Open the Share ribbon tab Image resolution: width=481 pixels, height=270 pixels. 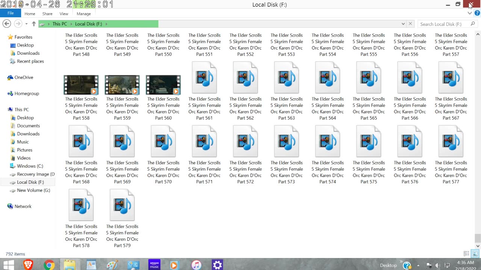coord(47,13)
